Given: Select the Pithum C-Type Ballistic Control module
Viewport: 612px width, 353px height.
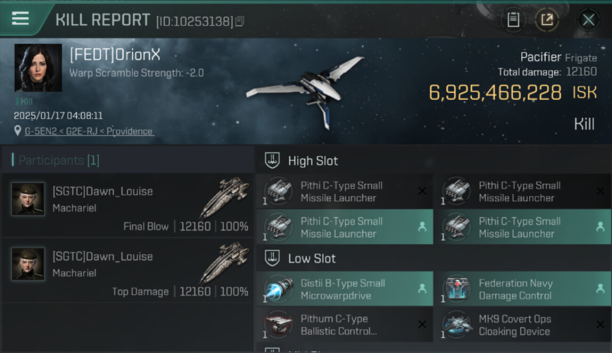Looking at the screenshot, I should click(345, 325).
